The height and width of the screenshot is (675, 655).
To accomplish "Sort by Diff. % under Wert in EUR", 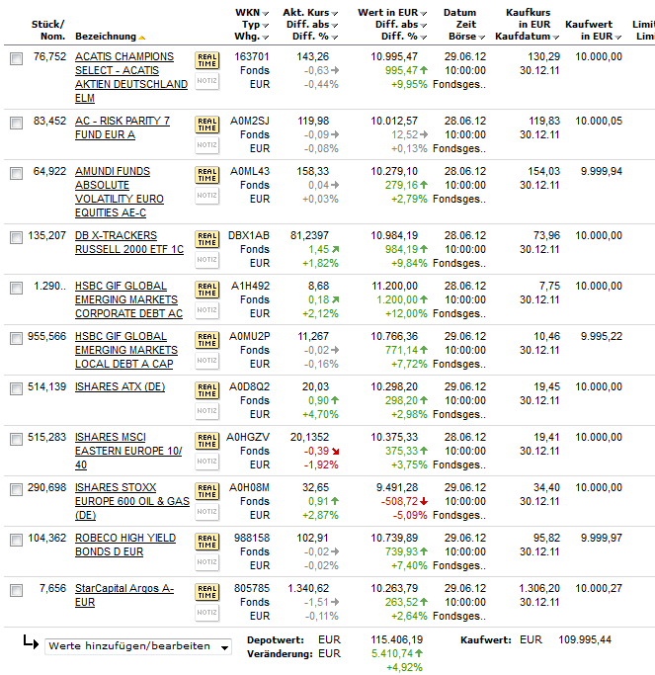I will [424, 38].
